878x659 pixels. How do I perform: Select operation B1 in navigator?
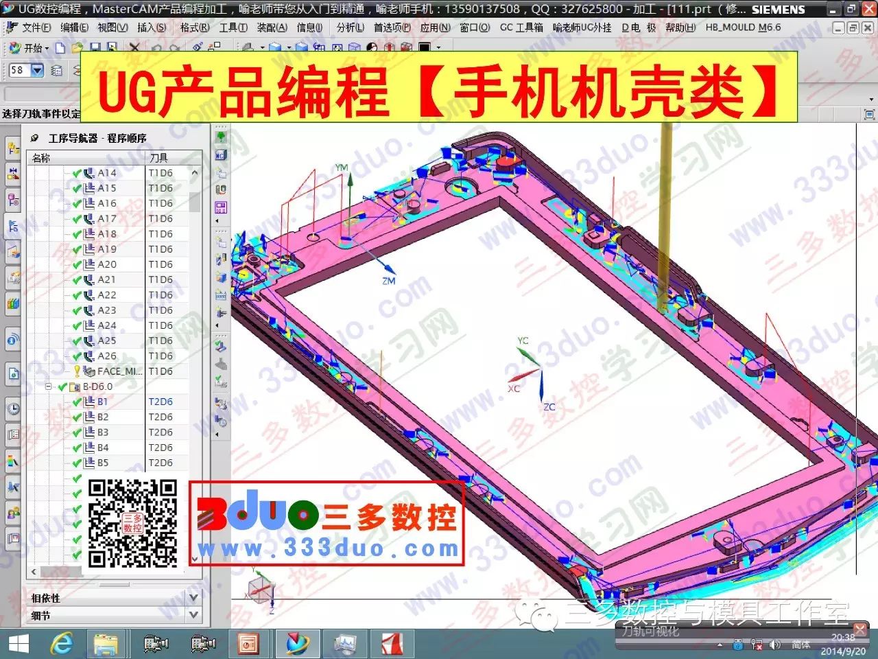point(102,402)
